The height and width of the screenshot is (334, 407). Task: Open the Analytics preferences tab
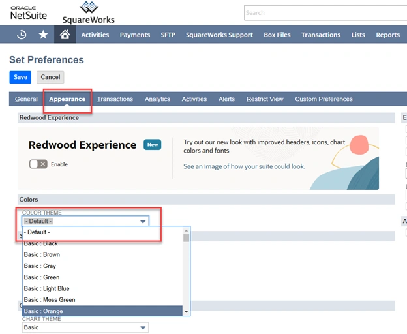[x=157, y=99]
